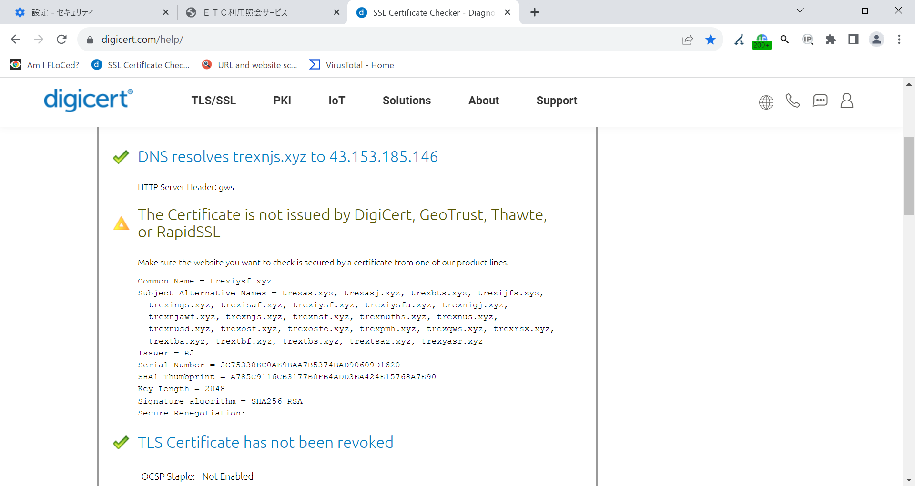
Task: Open the URL and website sc... bookmark
Action: pyautogui.click(x=249, y=65)
